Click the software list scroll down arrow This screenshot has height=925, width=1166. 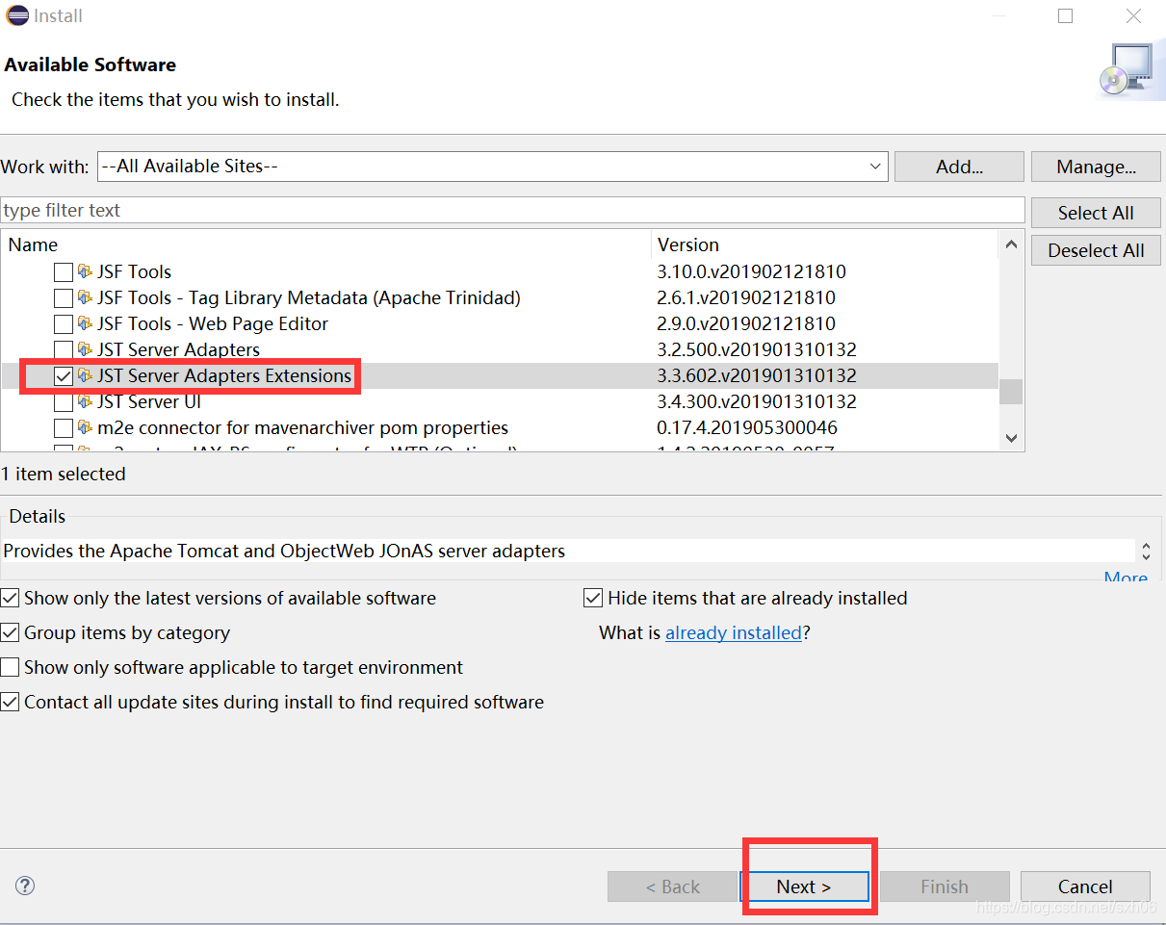[x=1011, y=438]
